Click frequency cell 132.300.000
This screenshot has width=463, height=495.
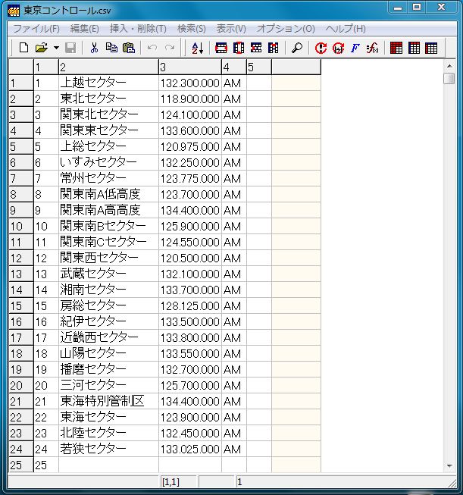[190, 83]
